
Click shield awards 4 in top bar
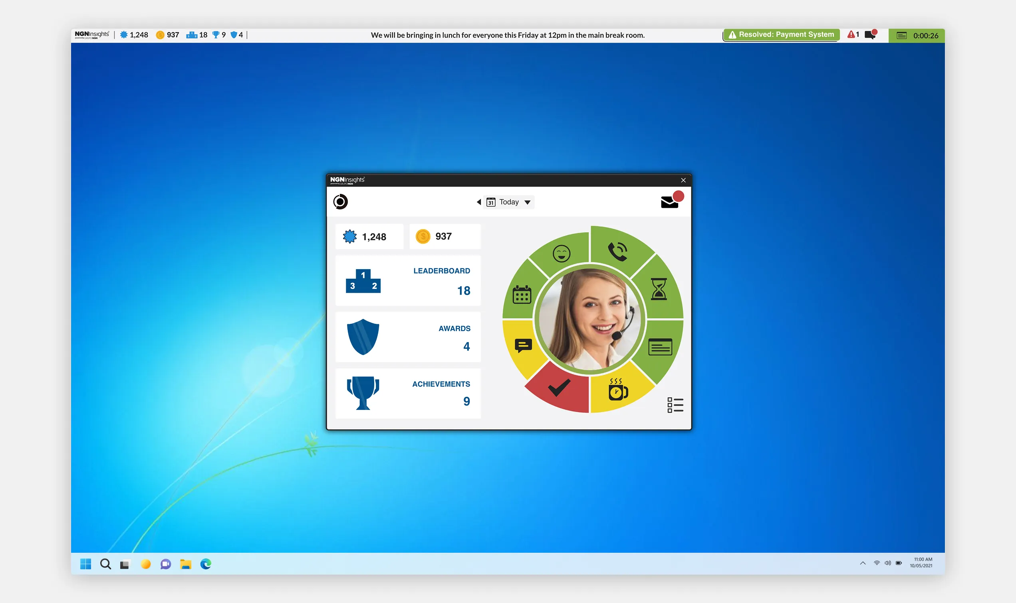click(x=237, y=35)
